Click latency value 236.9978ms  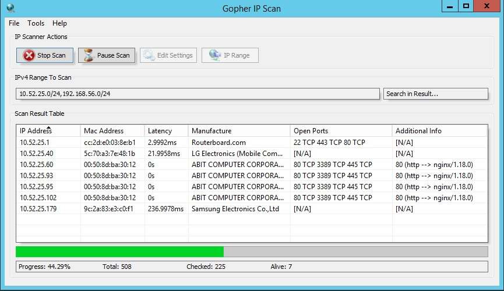click(165, 209)
